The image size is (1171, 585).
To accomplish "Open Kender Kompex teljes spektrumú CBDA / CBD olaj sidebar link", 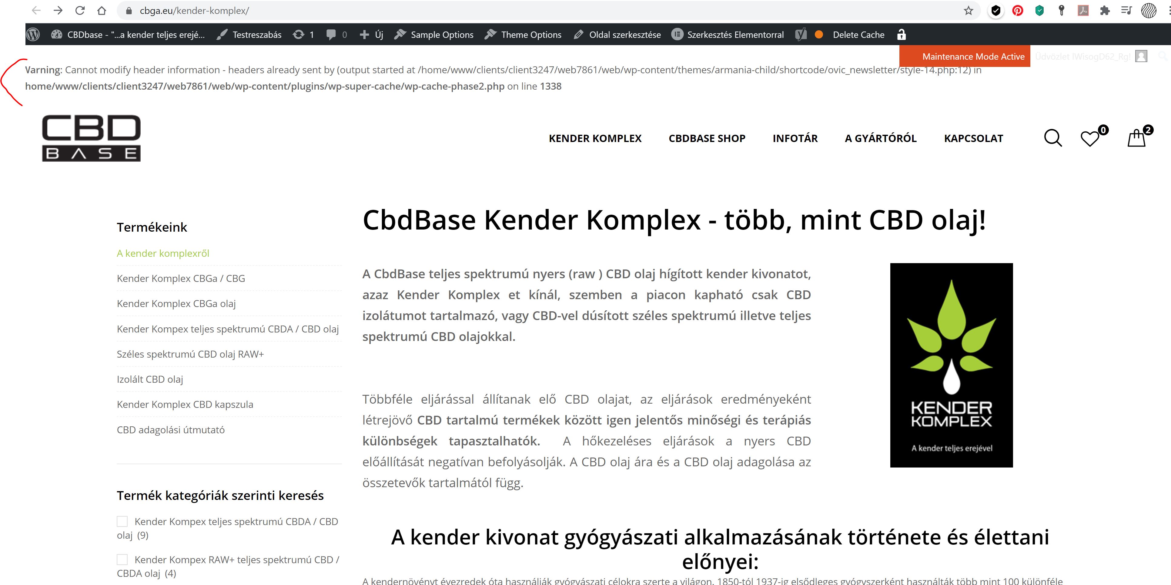I will click(228, 329).
